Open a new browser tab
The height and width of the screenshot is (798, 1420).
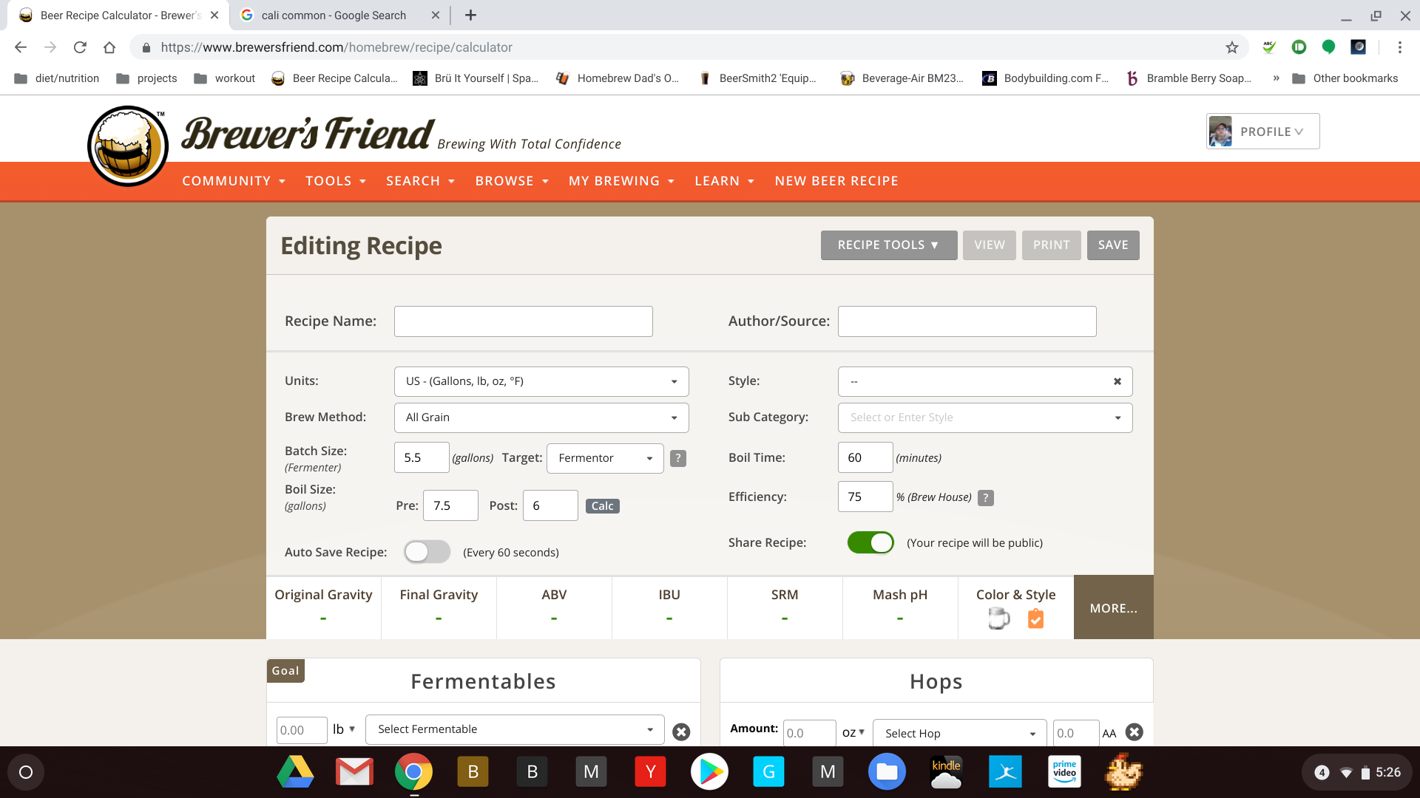coord(470,15)
